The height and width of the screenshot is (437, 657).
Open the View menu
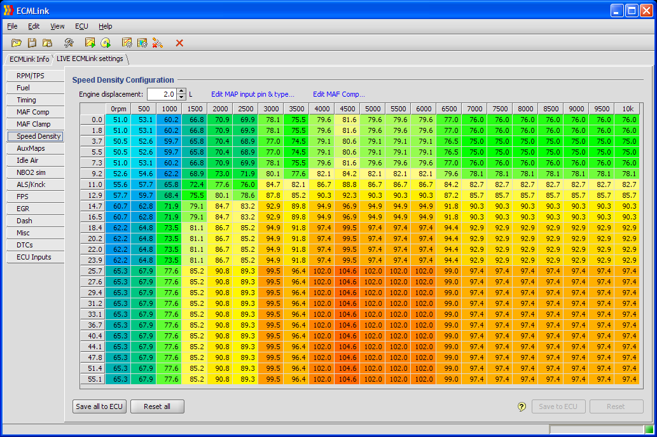pyautogui.click(x=57, y=26)
